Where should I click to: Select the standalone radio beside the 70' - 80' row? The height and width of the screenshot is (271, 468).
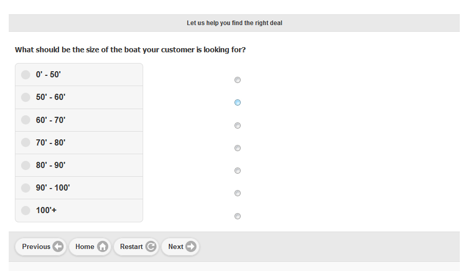click(238, 148)
